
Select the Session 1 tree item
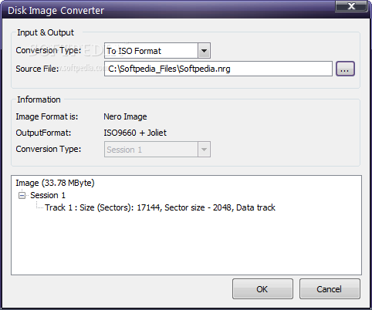[x=48, y=195]
